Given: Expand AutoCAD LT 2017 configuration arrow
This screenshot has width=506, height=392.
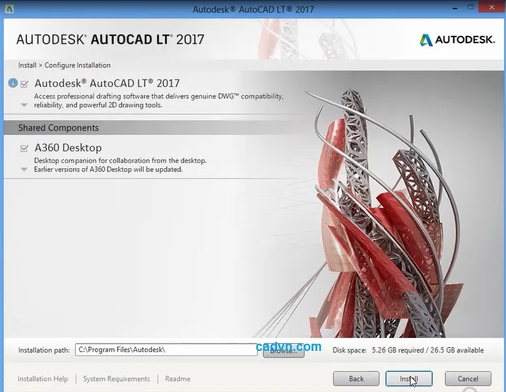Looking at the screenshot, I should (x=24, y=105).
